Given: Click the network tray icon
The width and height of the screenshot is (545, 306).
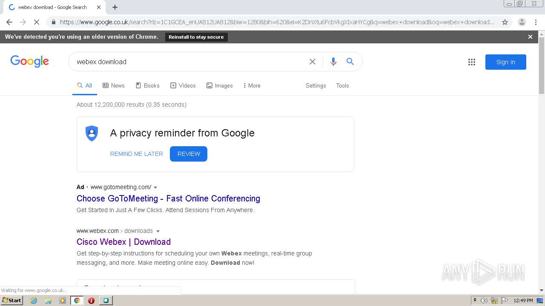Looking at the screenshot, I should coord(494,300).
